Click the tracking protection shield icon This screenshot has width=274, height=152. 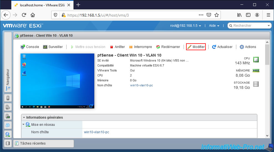(x=55, y=15)
